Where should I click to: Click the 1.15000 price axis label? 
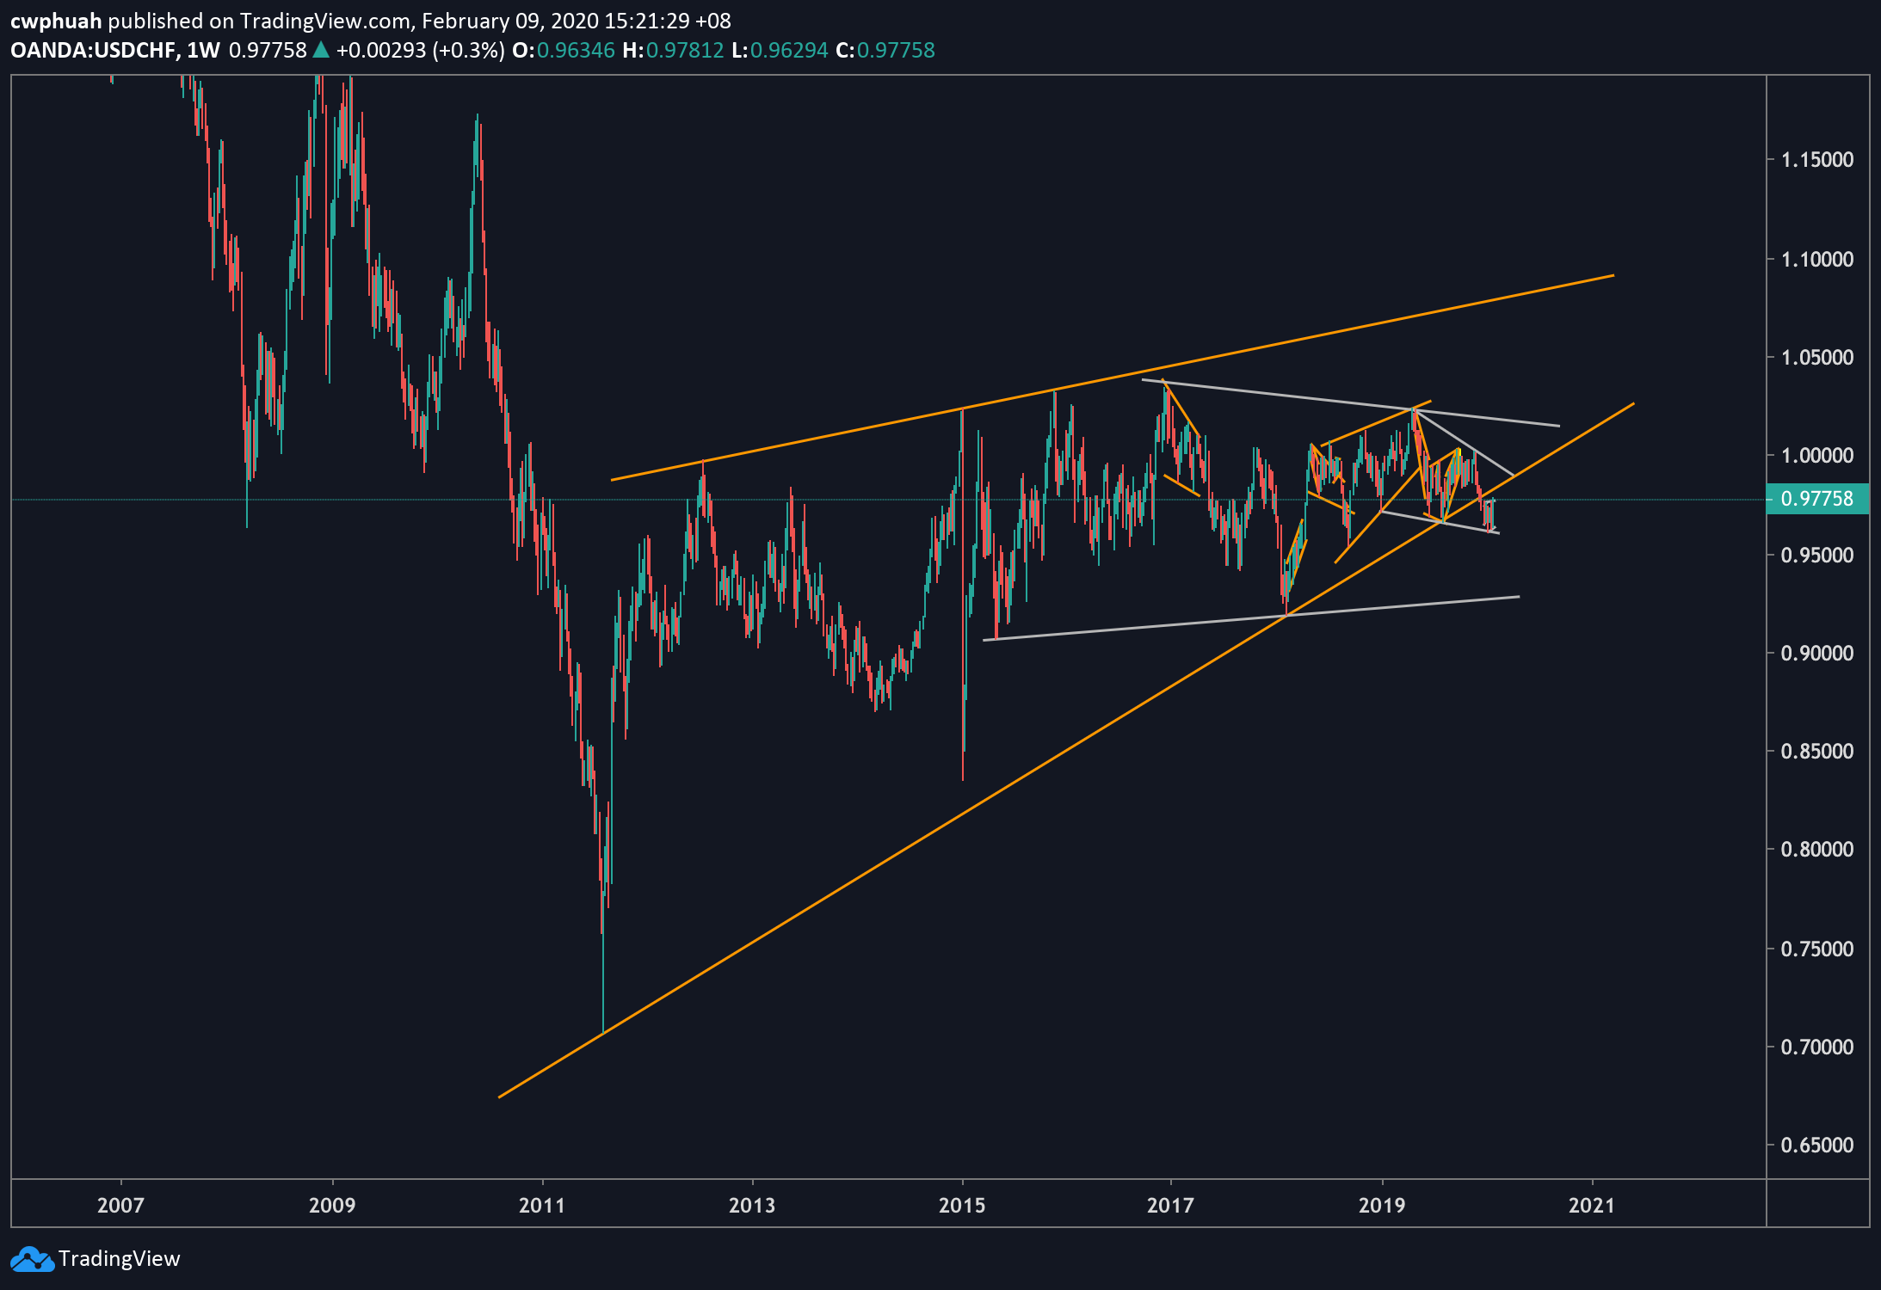[1817, 160]
